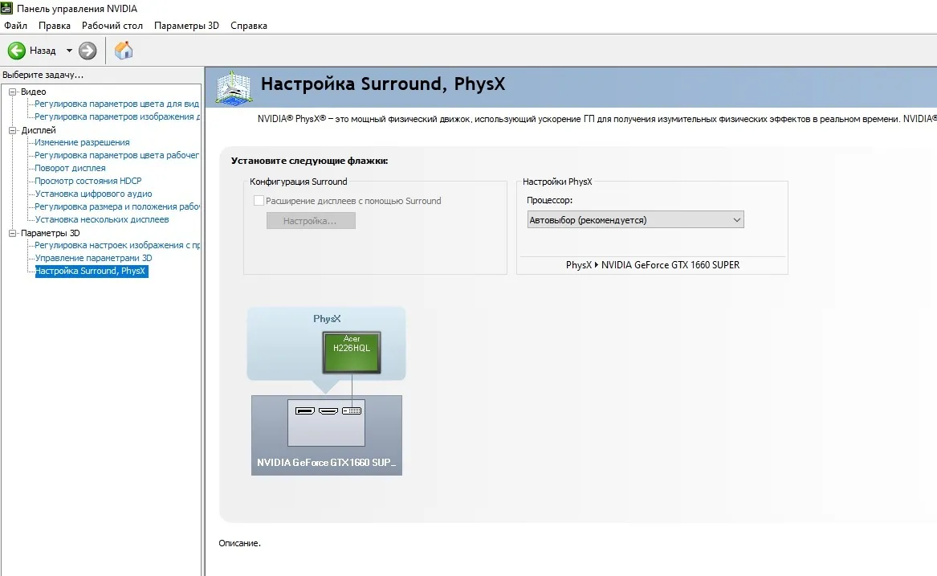Open Изменение разрешения page
This screenshot has height=576, width=937.
[x=82, y=142]
